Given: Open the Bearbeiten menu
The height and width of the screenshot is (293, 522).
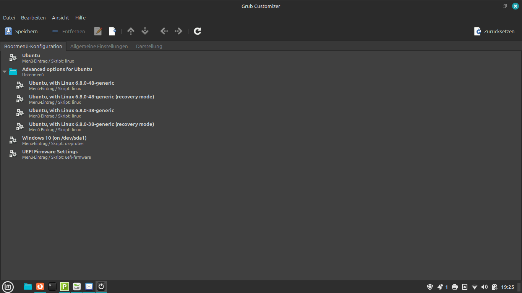Looking at the screenshot, I should [33, 18].
